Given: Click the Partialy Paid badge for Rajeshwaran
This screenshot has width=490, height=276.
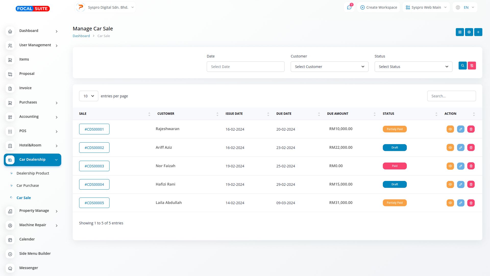Looking at the screenshot, I should pos(395,129).
